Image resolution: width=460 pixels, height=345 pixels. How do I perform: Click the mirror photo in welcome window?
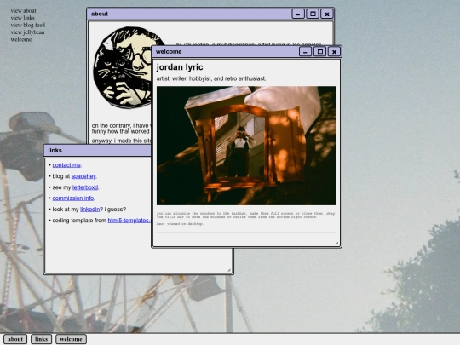coord(246,146)
